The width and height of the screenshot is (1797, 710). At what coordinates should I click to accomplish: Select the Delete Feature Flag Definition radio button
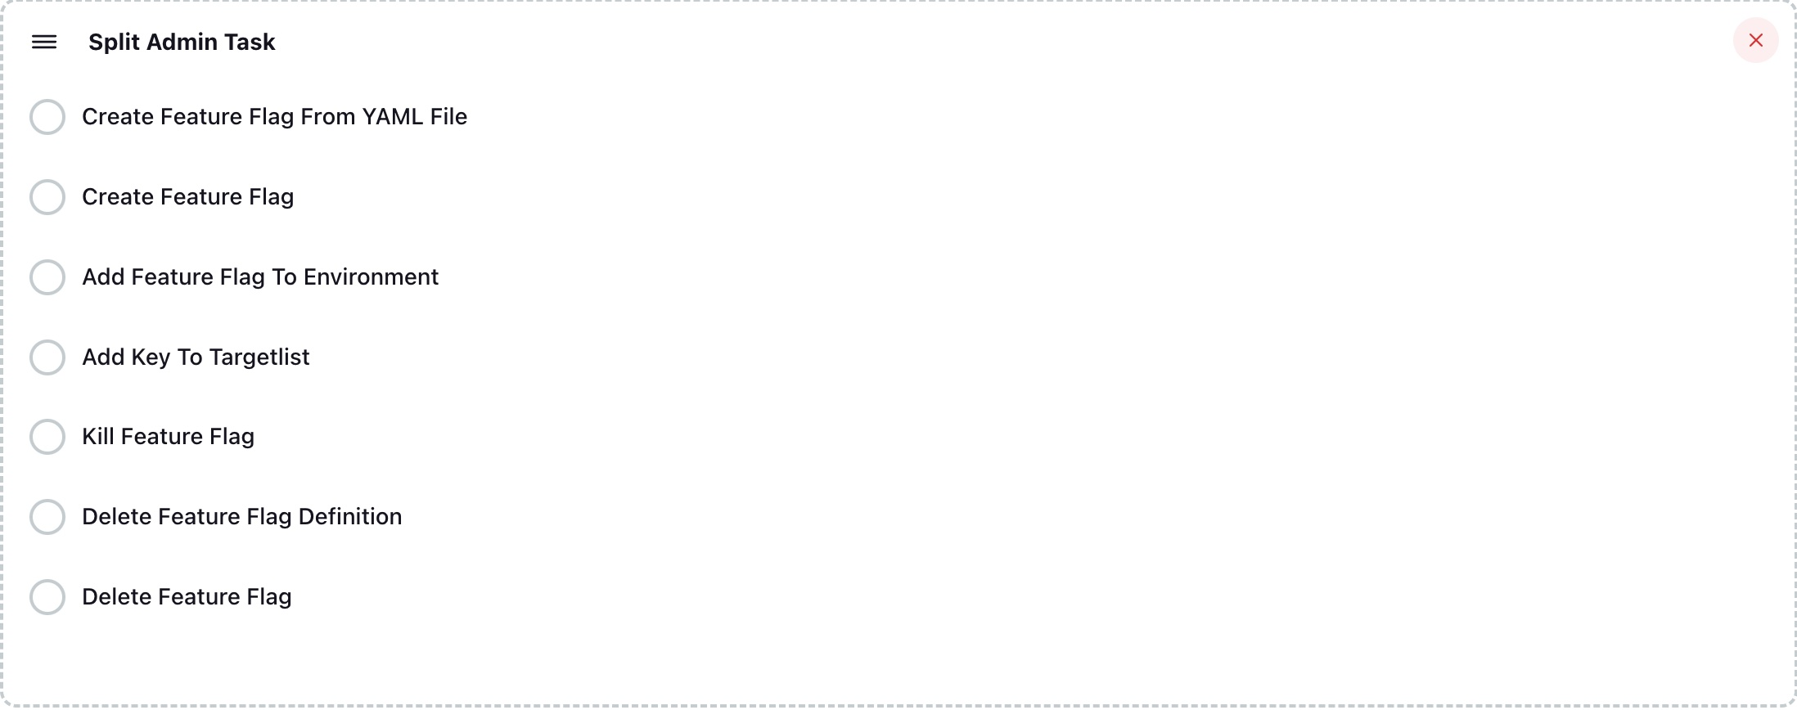click(47, 517)
